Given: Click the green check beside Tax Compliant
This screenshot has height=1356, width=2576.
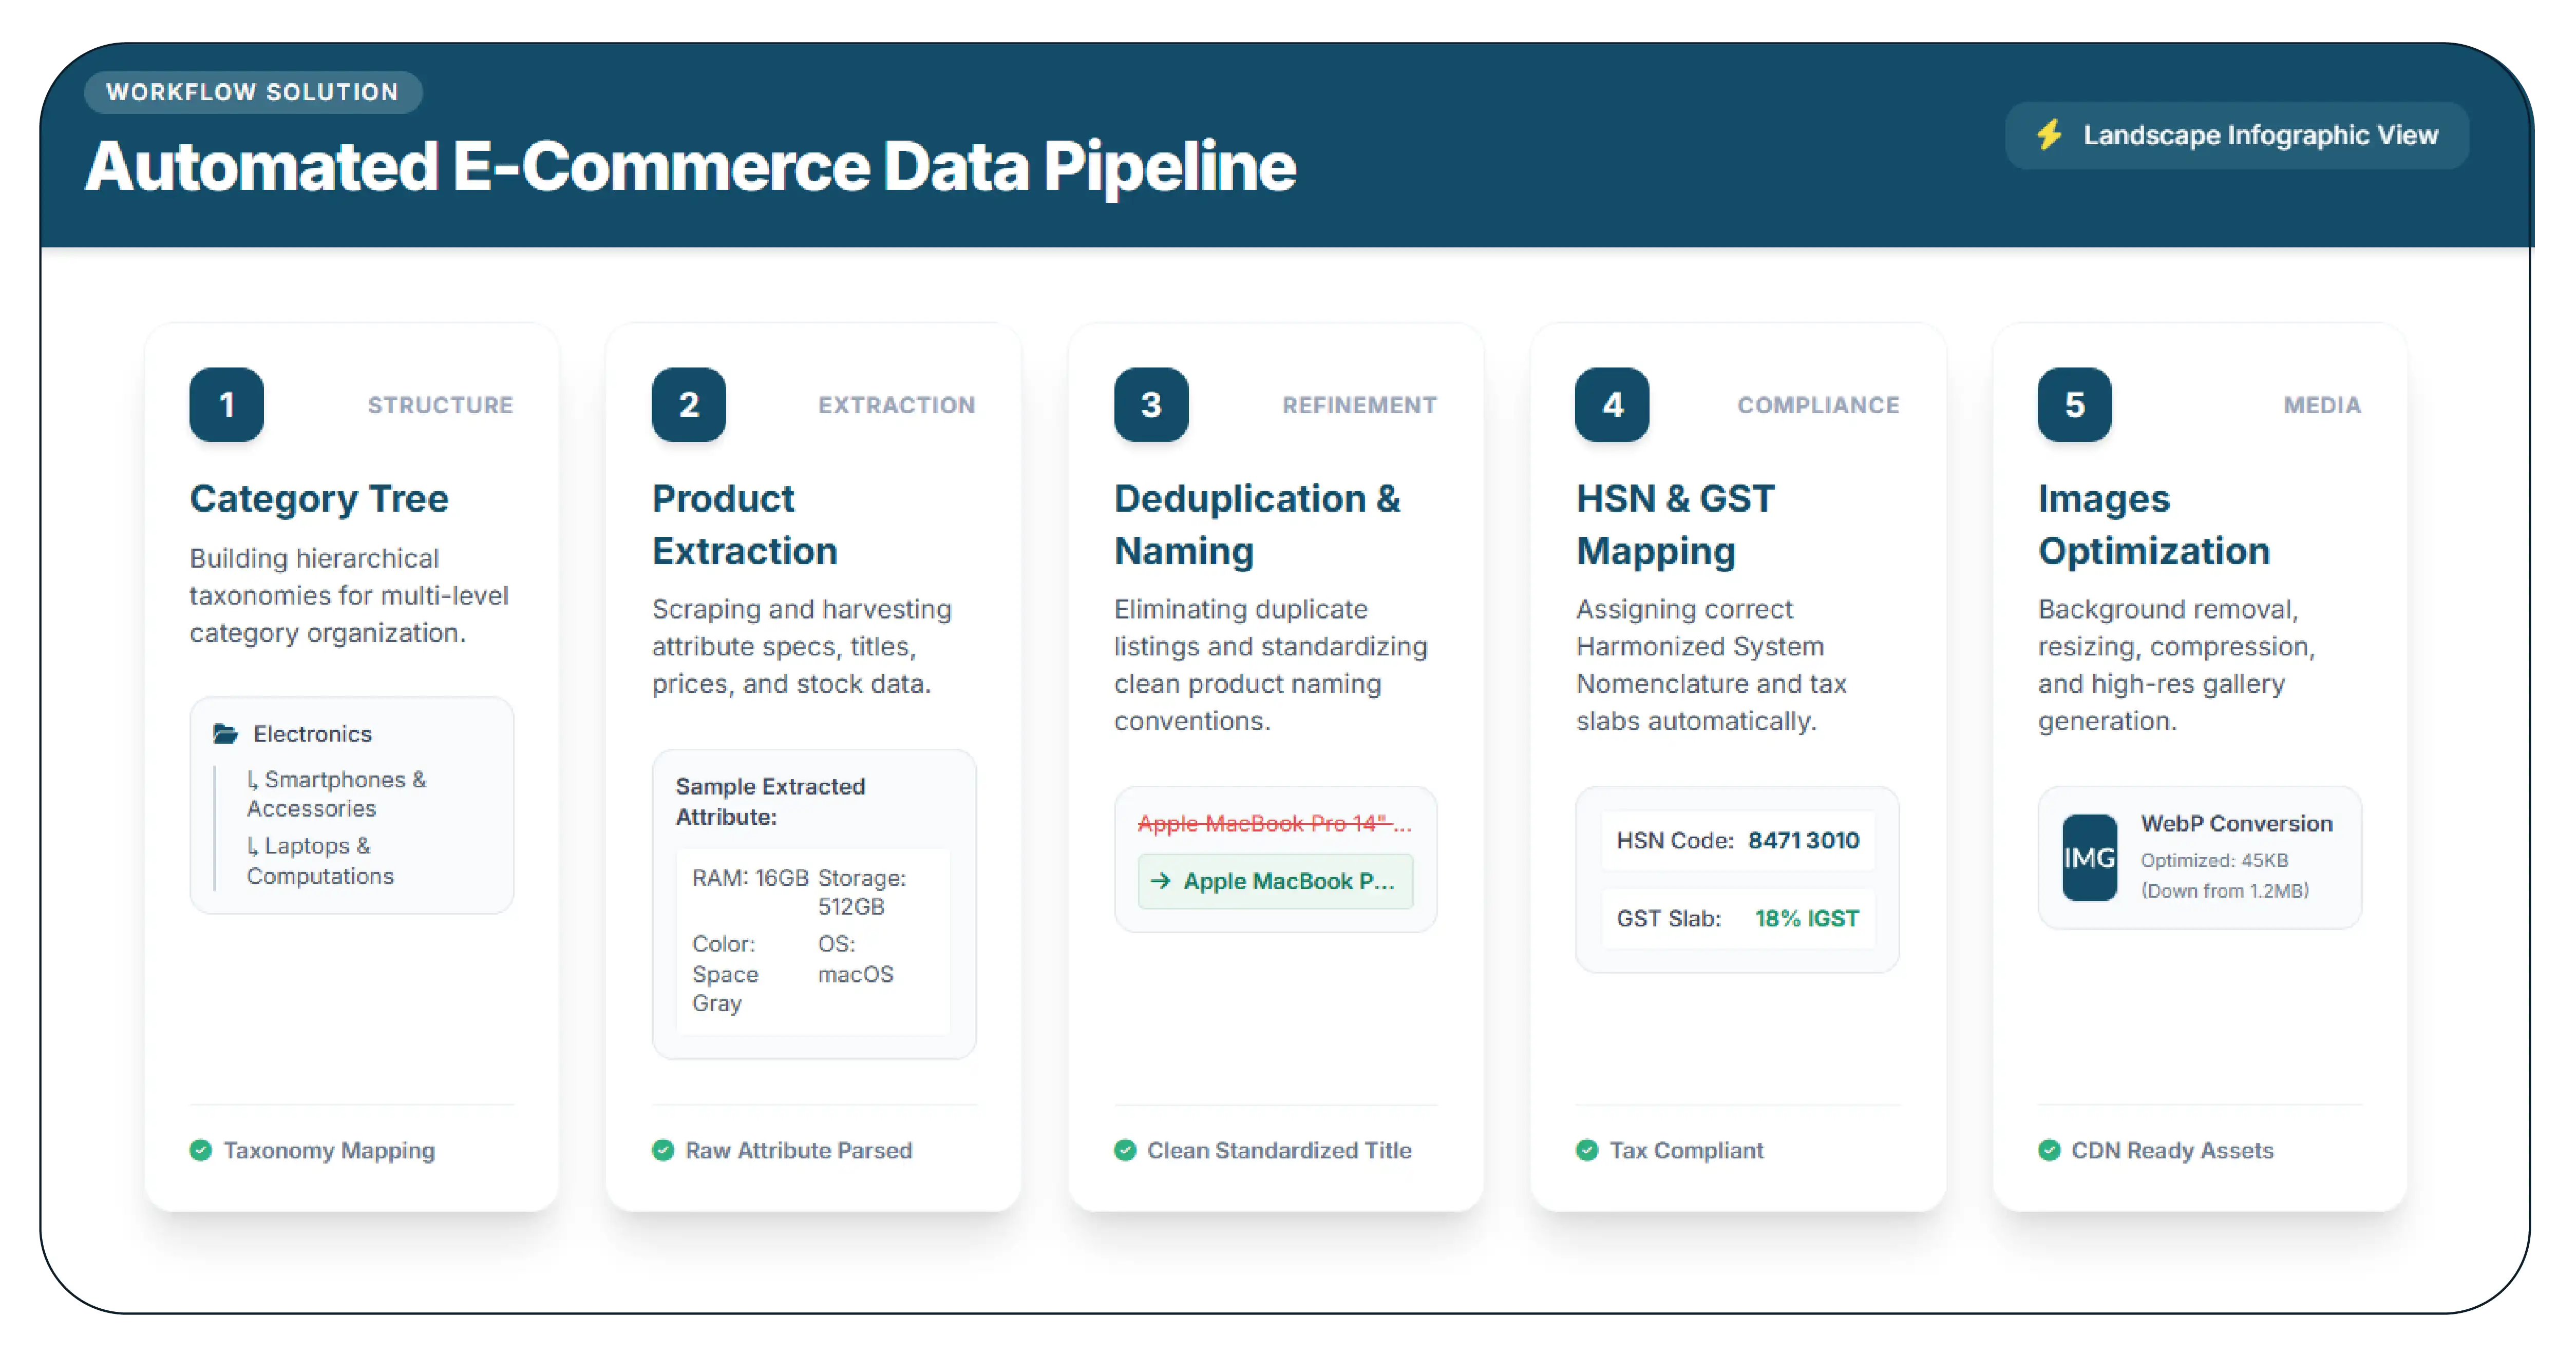Looking at the screenshot, I should tap(1587, 1150).
